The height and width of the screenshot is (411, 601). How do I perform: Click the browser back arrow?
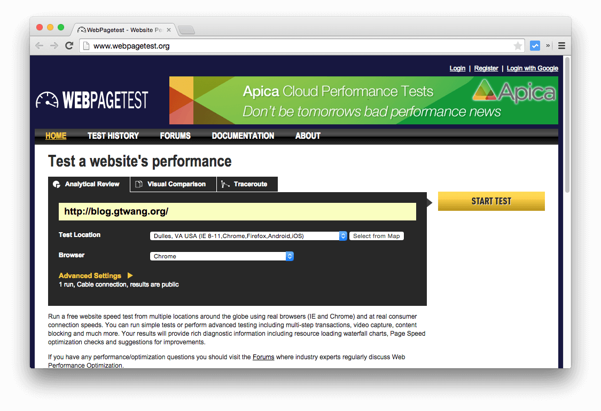39,45
